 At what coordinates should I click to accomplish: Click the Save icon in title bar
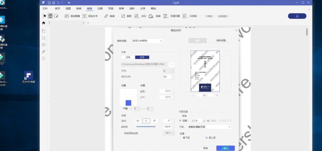(49, 3)
